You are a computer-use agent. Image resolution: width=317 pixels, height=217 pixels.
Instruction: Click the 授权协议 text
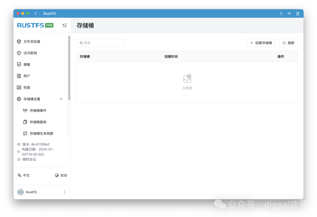coord(30,160)
